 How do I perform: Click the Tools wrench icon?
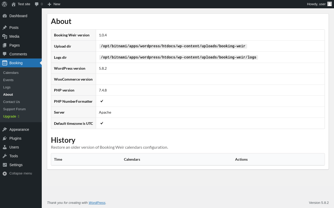[x=5, y=156]
